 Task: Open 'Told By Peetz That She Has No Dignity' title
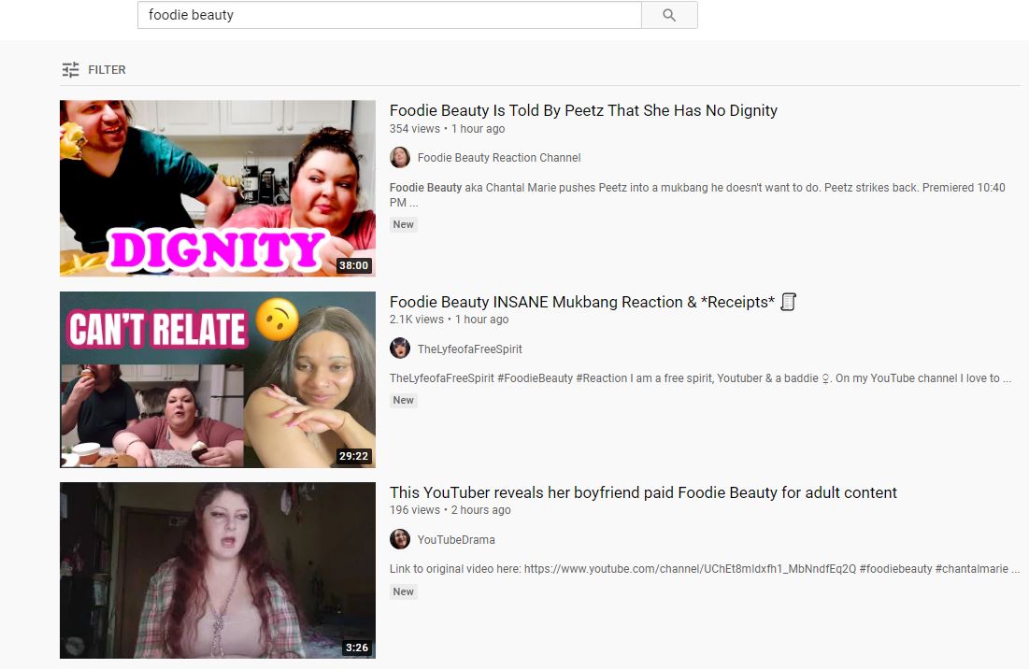[583, 110]
